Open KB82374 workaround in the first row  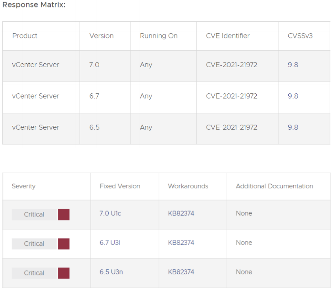(181, 213)
